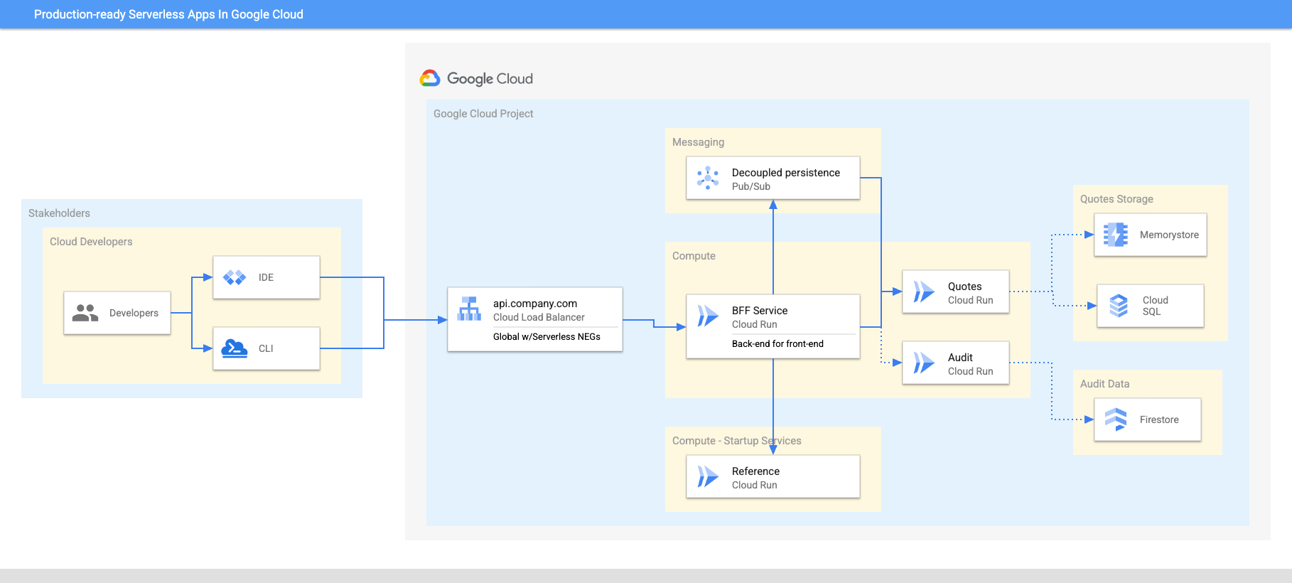1292x583 pixels.
Task: Click the CLI cloud shell icon
Action: [x=235, y=348]
